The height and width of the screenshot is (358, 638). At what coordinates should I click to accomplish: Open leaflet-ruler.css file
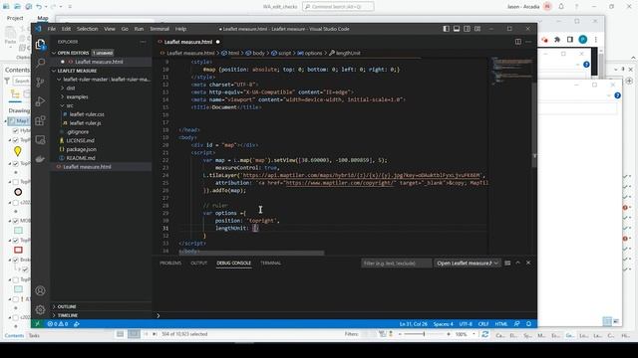(87, 114)
